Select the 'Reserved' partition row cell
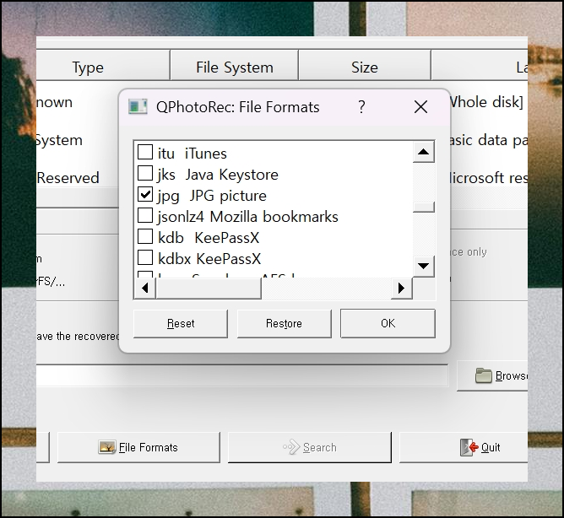Screen dimensions: 564x518 point(68,178)
